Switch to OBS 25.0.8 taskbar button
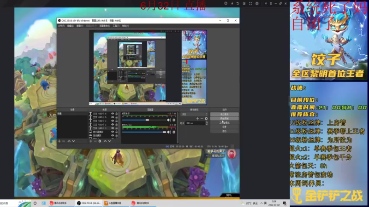This screenshot has height=207, width=369. 89,203
